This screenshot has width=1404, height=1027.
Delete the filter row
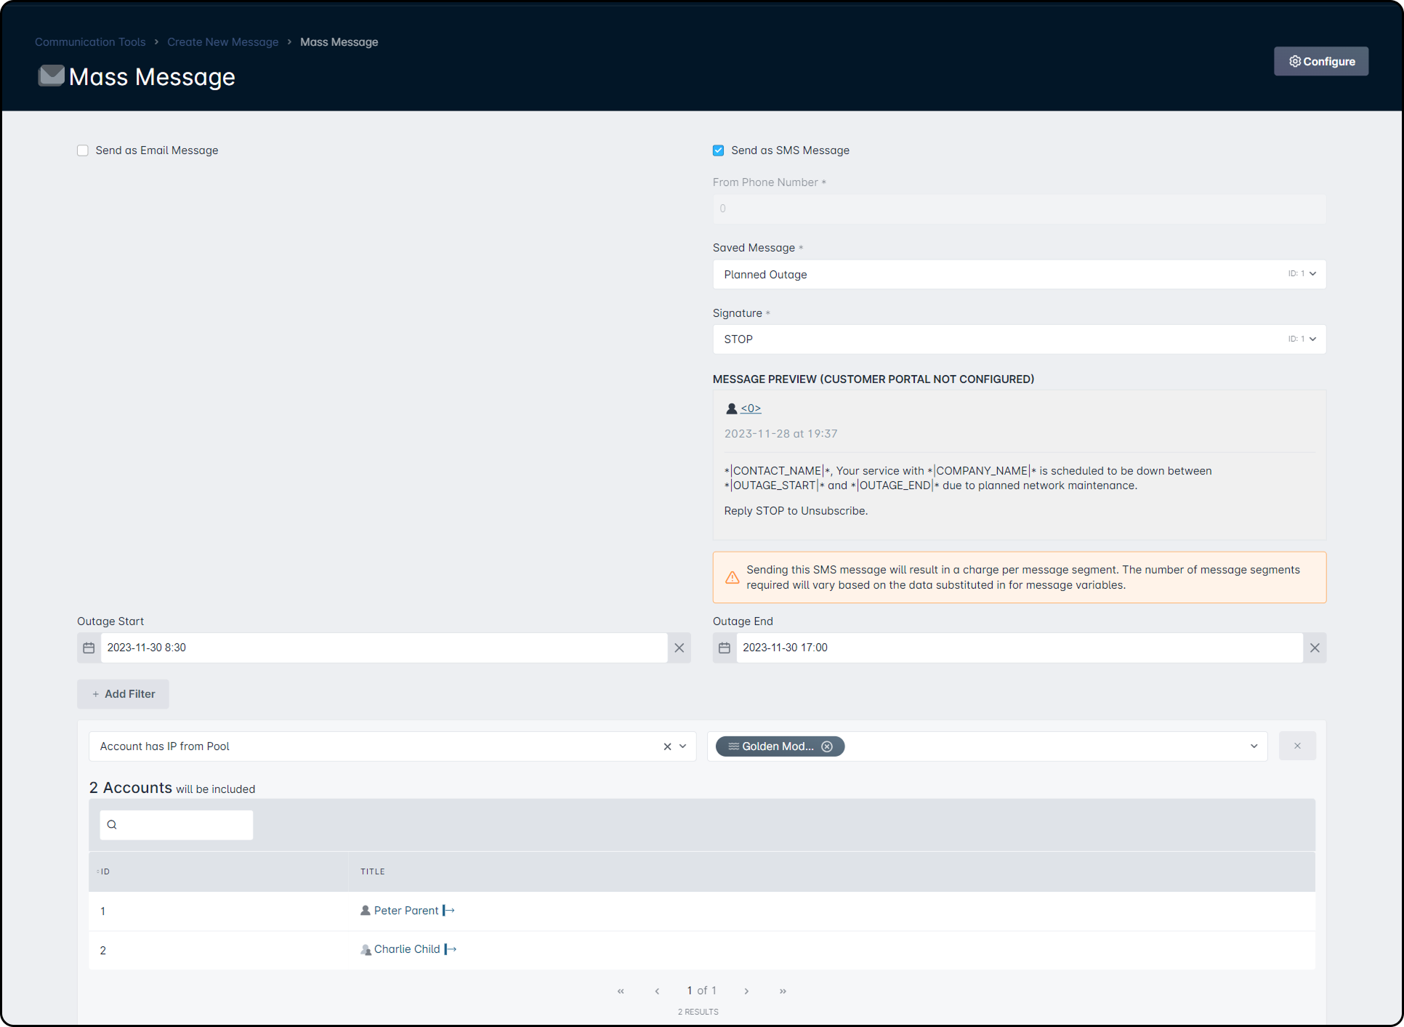click(1297, 746)
